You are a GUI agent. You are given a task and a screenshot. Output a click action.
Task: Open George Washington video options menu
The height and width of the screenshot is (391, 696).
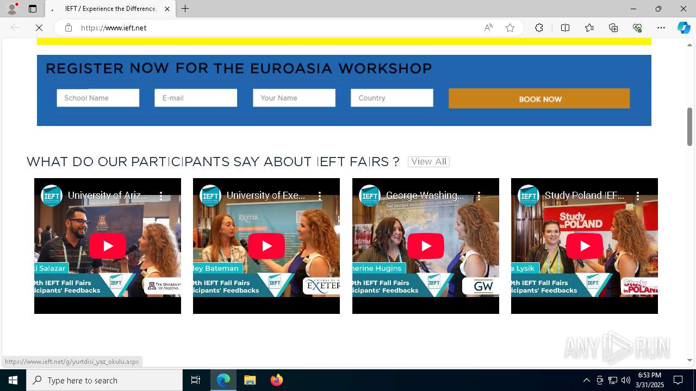[x=479, y=195]
